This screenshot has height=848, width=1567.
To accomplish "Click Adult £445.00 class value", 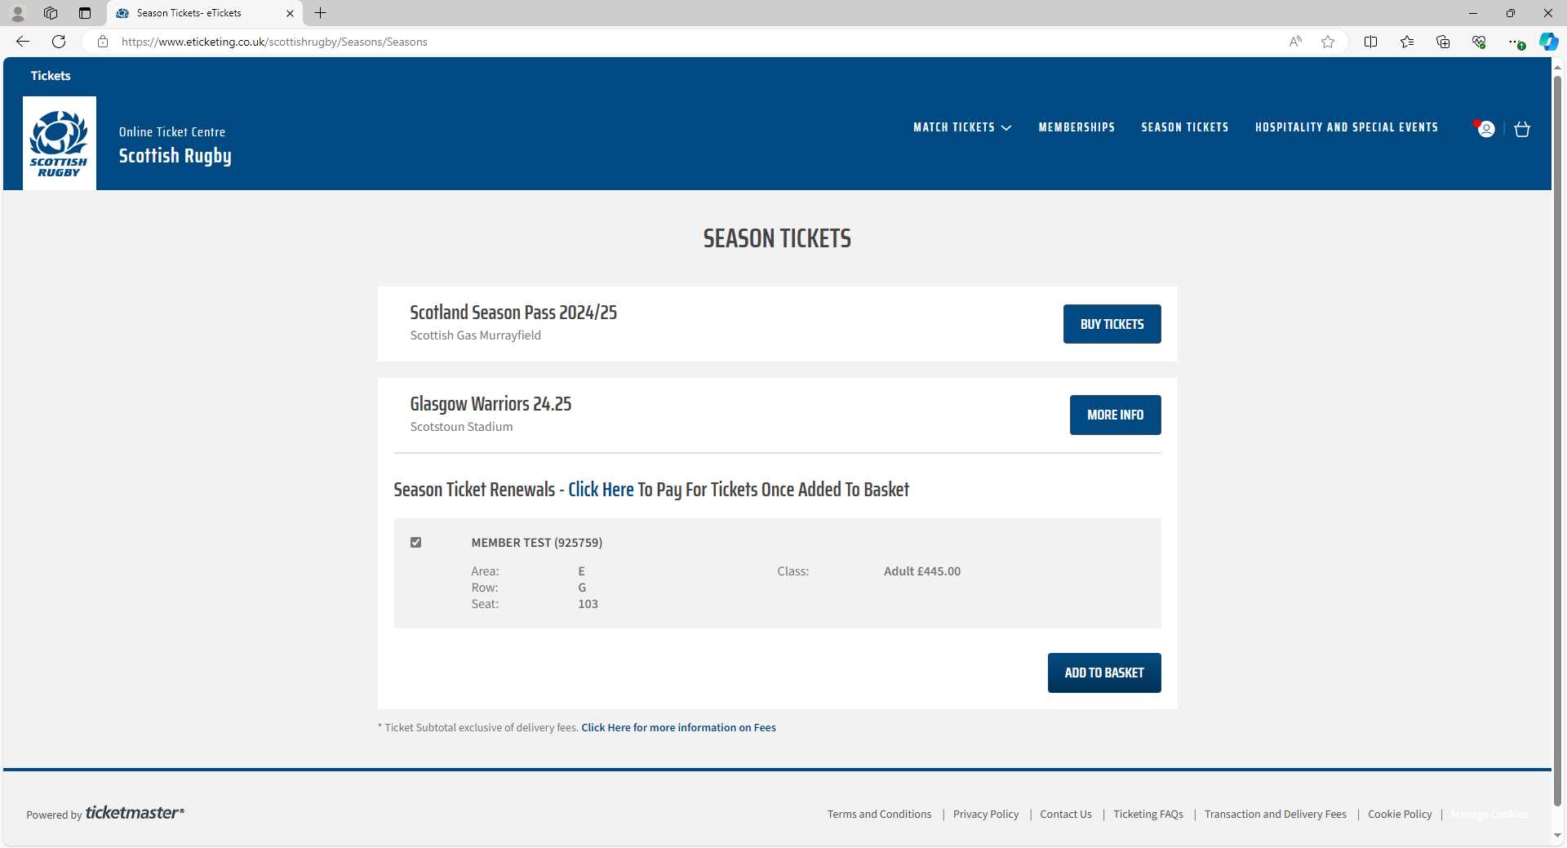I will point(922,571).
